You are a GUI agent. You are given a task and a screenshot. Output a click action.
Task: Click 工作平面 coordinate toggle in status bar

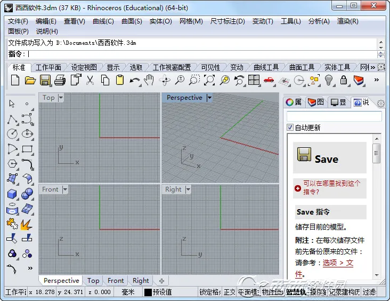15,292
